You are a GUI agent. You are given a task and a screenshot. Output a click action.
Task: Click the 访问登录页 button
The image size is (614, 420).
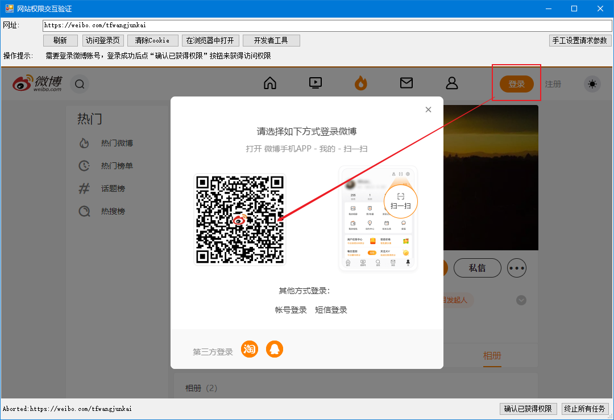103,40
